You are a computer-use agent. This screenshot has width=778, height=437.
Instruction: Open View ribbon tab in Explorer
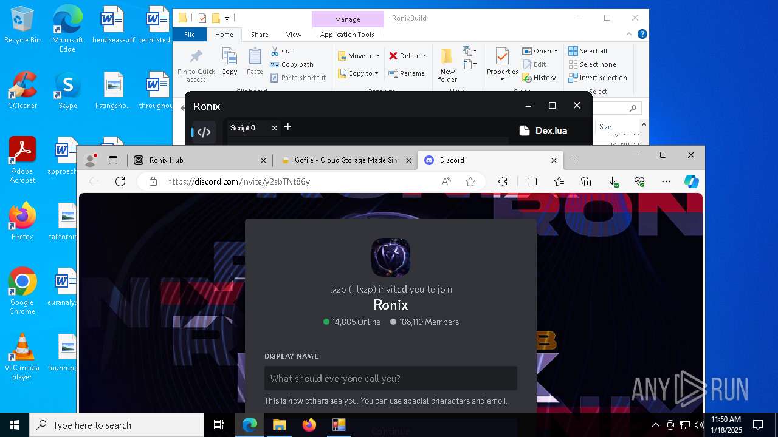pyautogui.click(x=294, y=35)
